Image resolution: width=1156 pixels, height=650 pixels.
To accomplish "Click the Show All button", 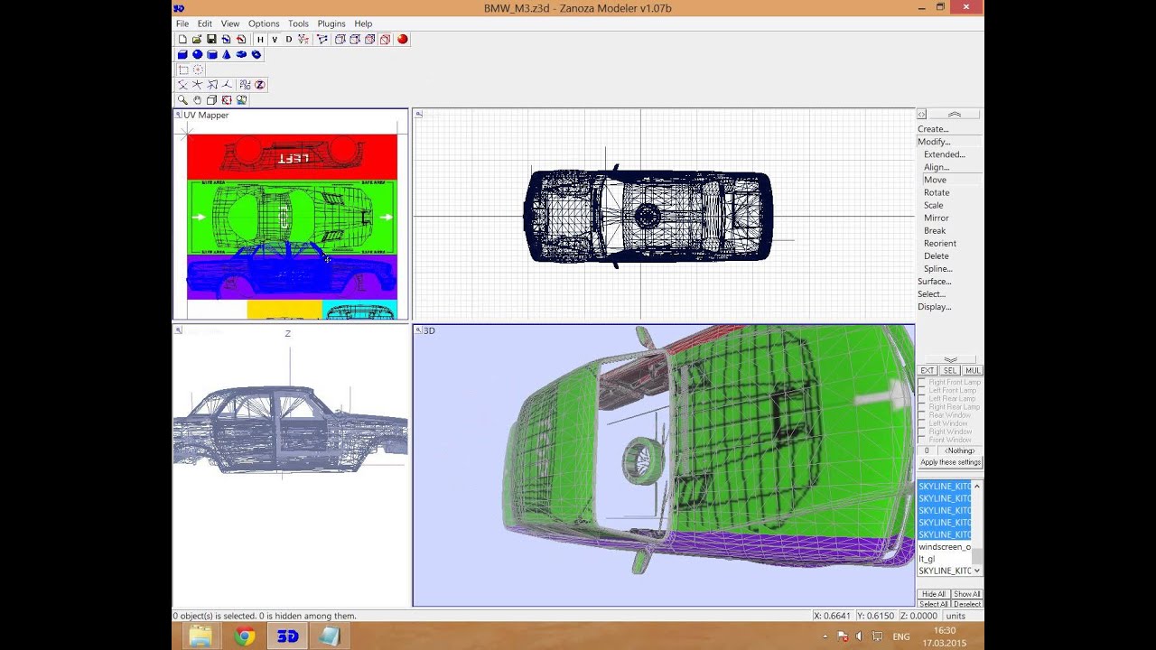I will click(966, 594).
